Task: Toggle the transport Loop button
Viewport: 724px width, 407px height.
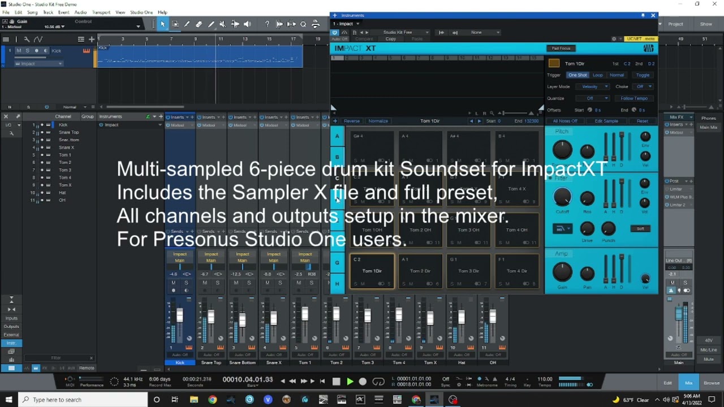Action: [x=378, y=382]
